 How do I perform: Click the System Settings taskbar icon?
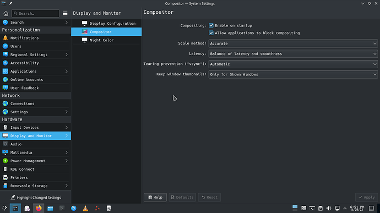[x=15, y=208]
